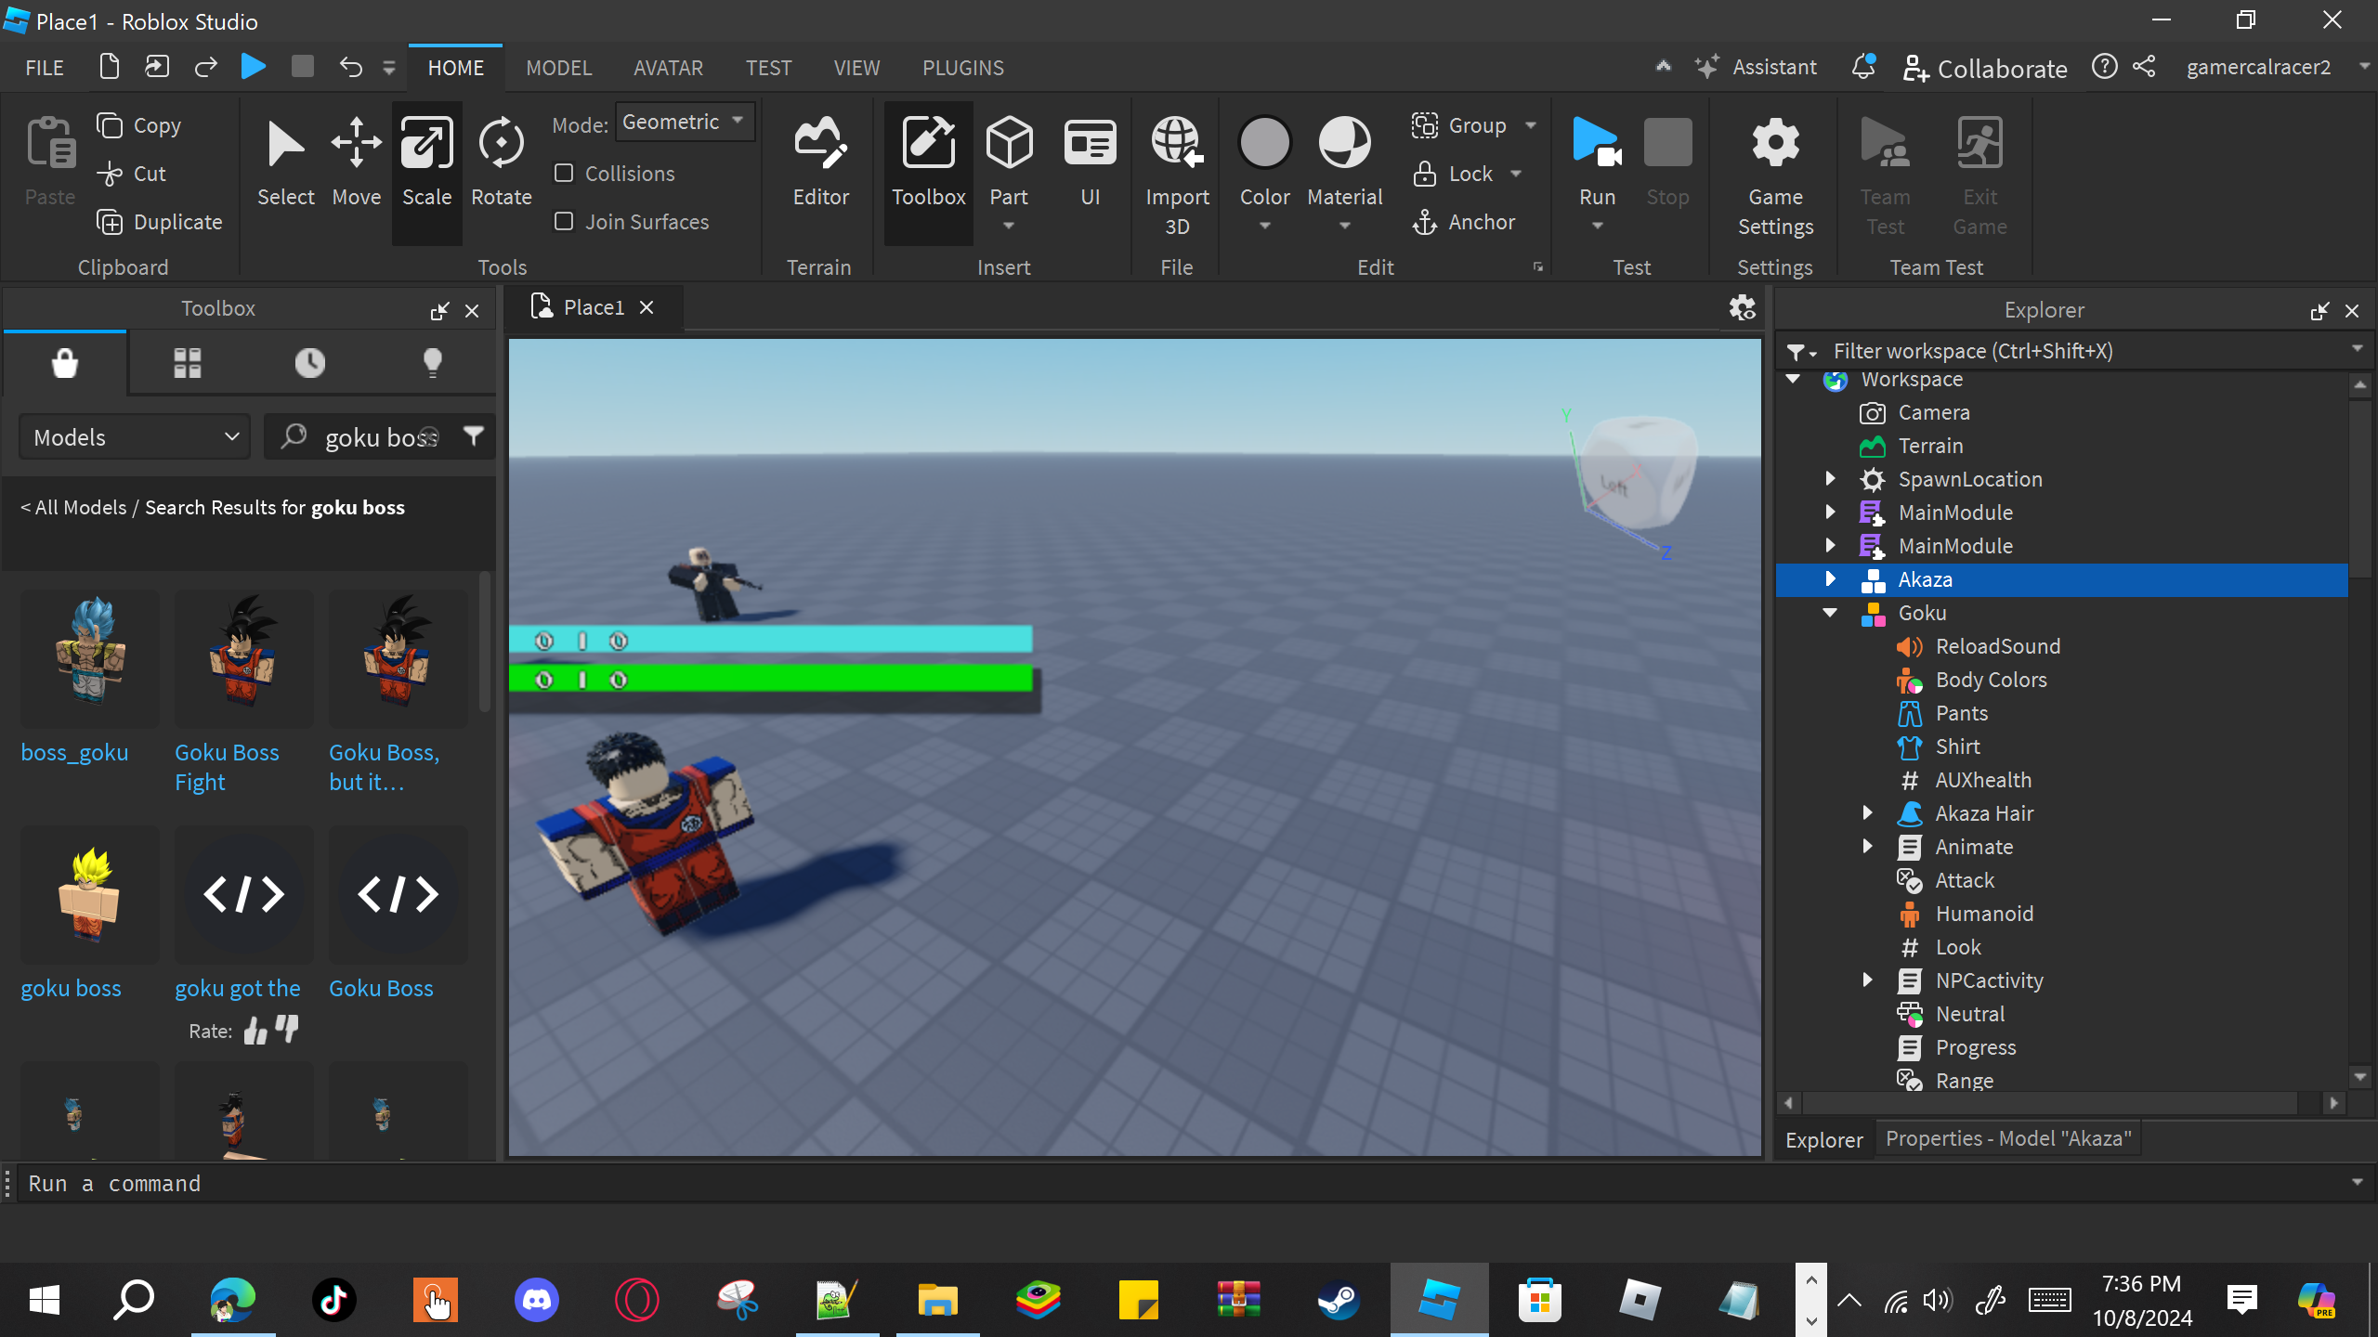Screen dimensions: 2378x1337
Task: Open the Toolbox Inventory grid icon
Action: (x=187, y=362)
